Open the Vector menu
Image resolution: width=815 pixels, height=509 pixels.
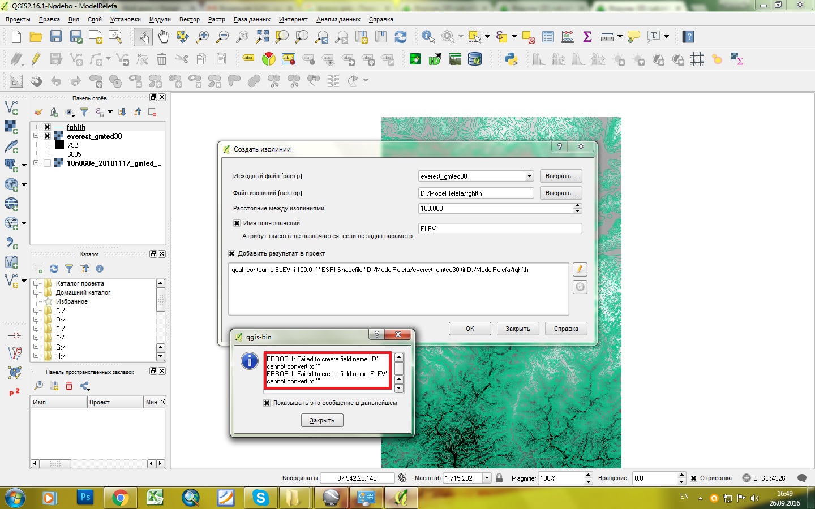point(190,19)
